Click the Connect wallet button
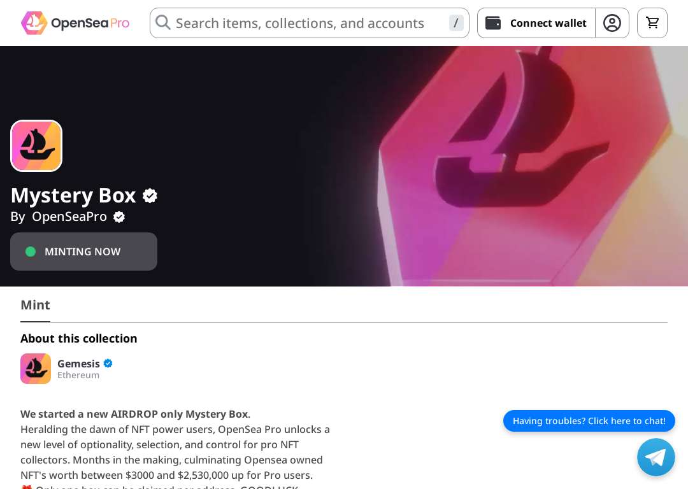The height and width of the screenshot is (489, 688). 536,23
